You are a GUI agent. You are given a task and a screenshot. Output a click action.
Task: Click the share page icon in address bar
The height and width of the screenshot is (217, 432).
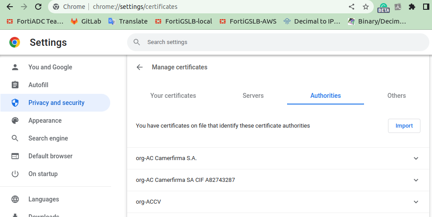pyautogui.click(x=352, y=7)
